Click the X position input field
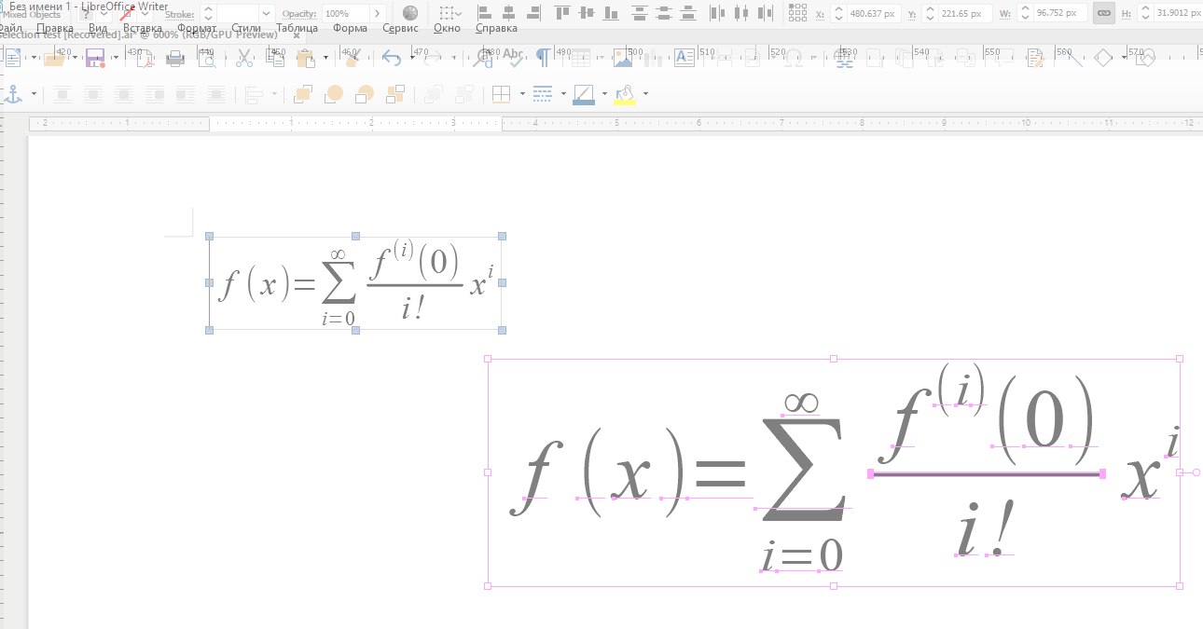 876,14
